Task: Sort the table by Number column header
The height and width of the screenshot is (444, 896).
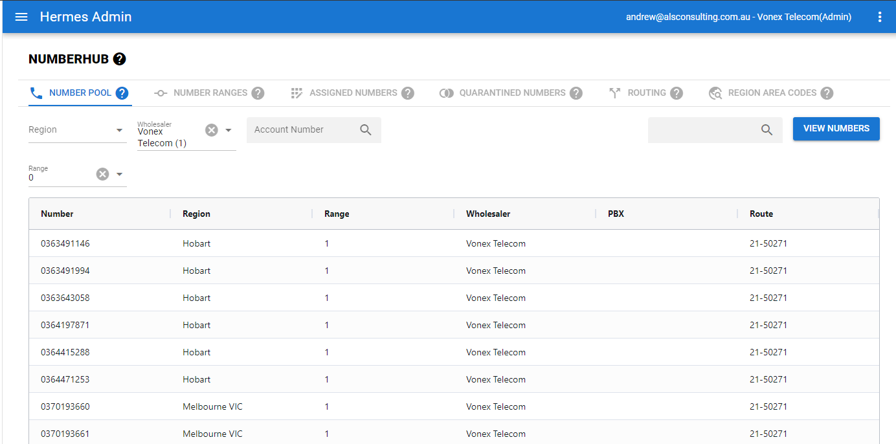Action: point(57,214)
